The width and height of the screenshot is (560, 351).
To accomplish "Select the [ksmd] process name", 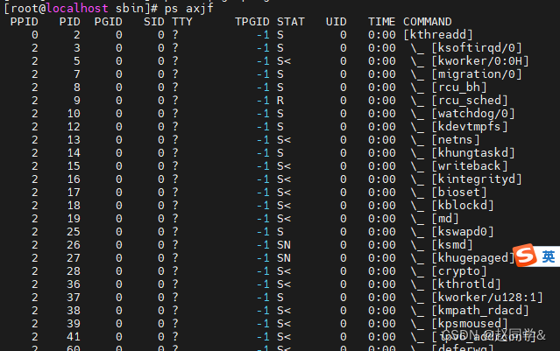I will [x=452, y=245].
